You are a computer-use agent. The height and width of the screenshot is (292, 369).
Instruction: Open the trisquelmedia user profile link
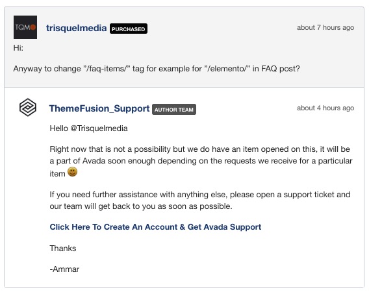[x=76, y=28]
